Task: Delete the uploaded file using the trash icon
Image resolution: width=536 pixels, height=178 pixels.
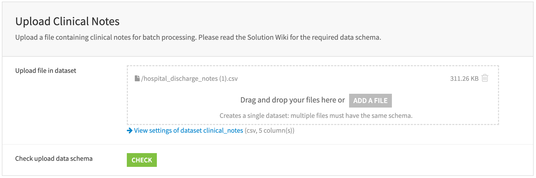Action: [x=485, y=78]
